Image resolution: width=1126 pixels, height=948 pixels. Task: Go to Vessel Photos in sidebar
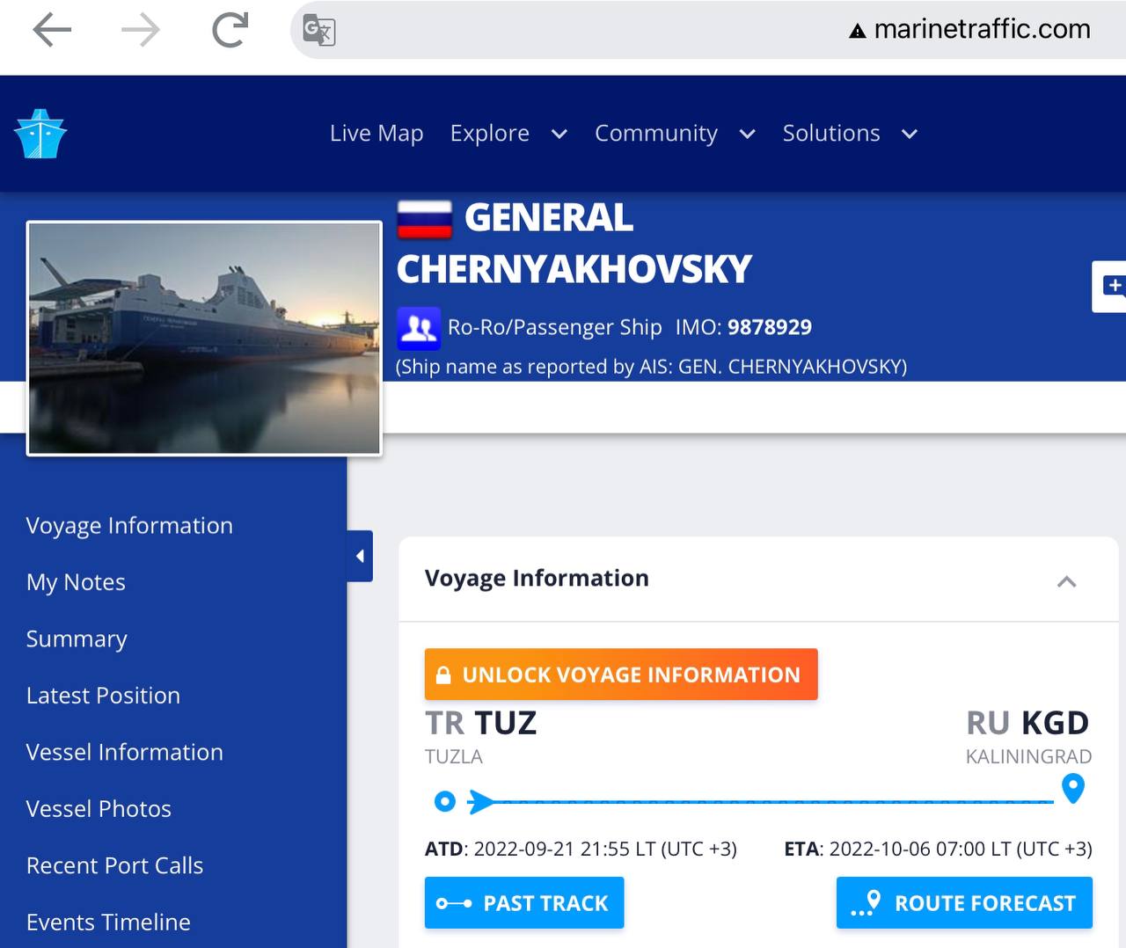[99, 809]
